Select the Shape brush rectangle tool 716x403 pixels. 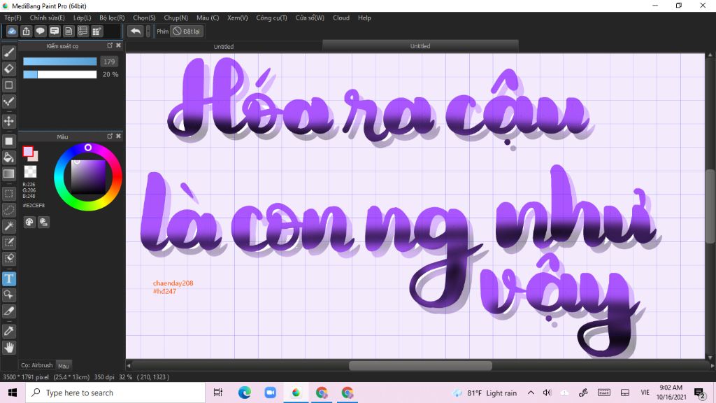click(8, 85)
